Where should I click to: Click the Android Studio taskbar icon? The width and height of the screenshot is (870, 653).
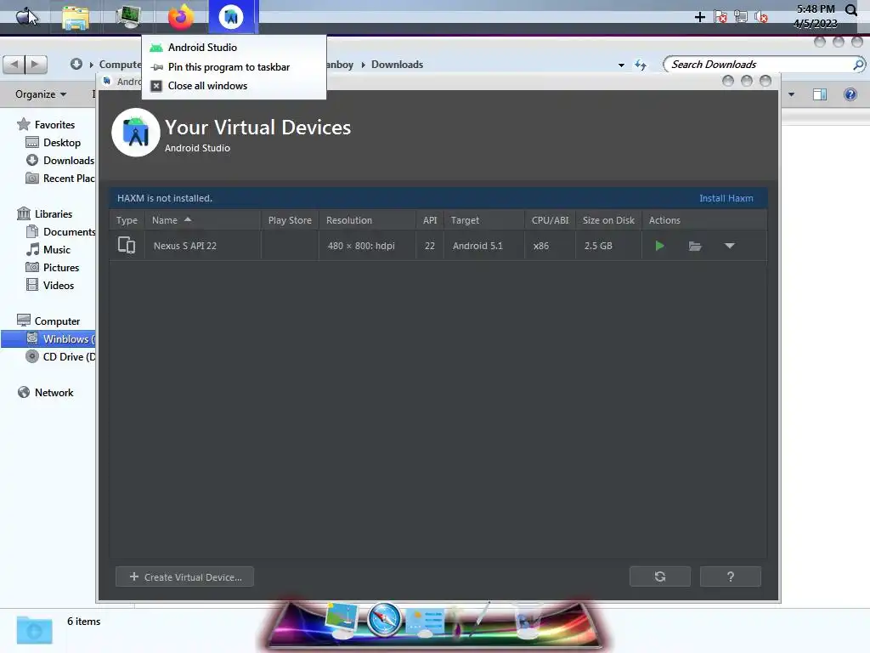[232, 17]
